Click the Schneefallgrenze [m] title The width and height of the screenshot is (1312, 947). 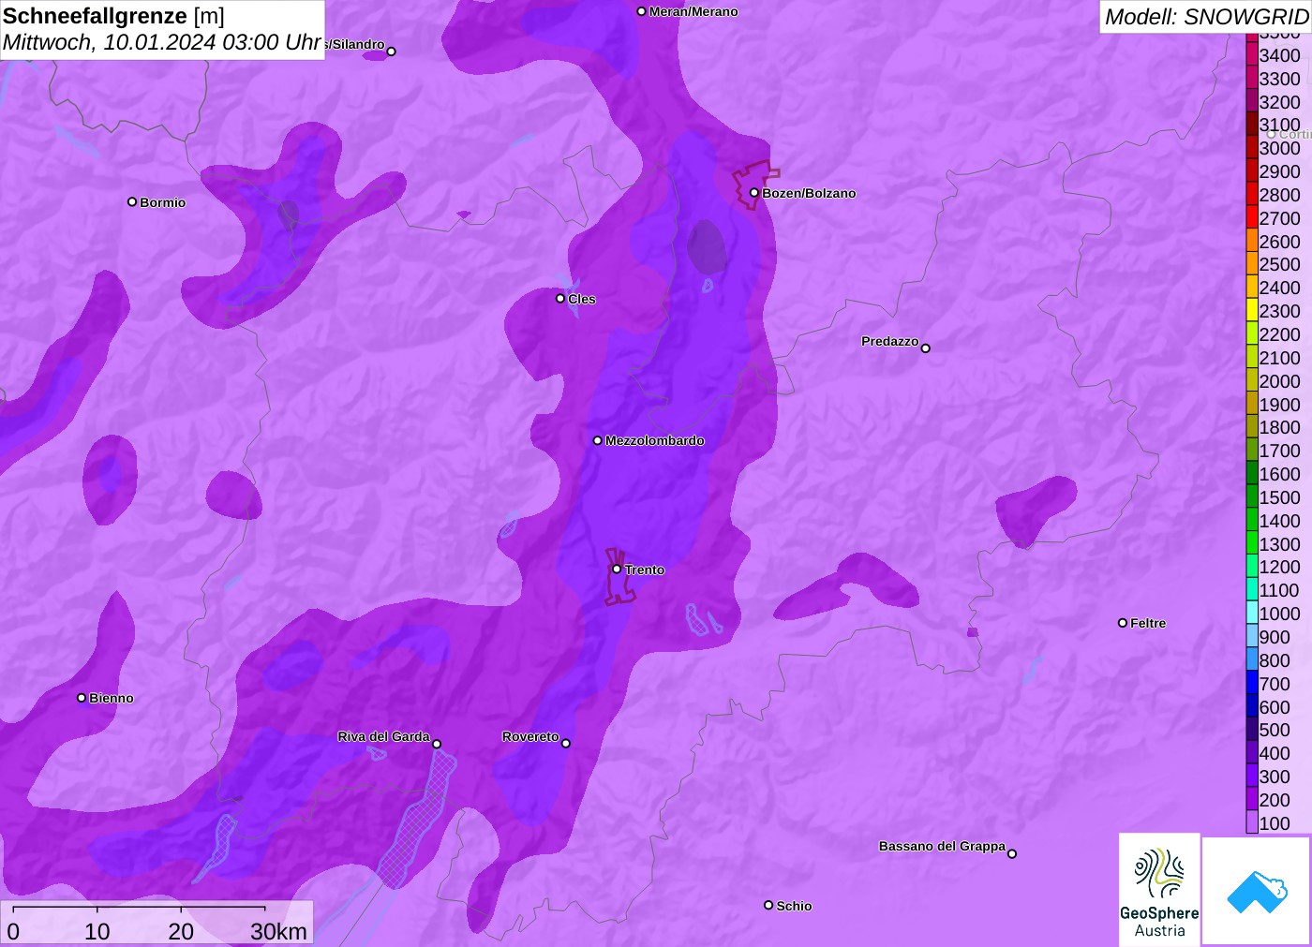[x=113, y=16]
